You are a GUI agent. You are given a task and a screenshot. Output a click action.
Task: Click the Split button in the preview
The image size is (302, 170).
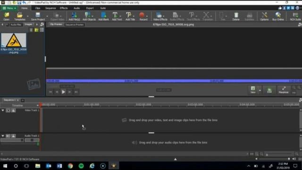point(269,90)
